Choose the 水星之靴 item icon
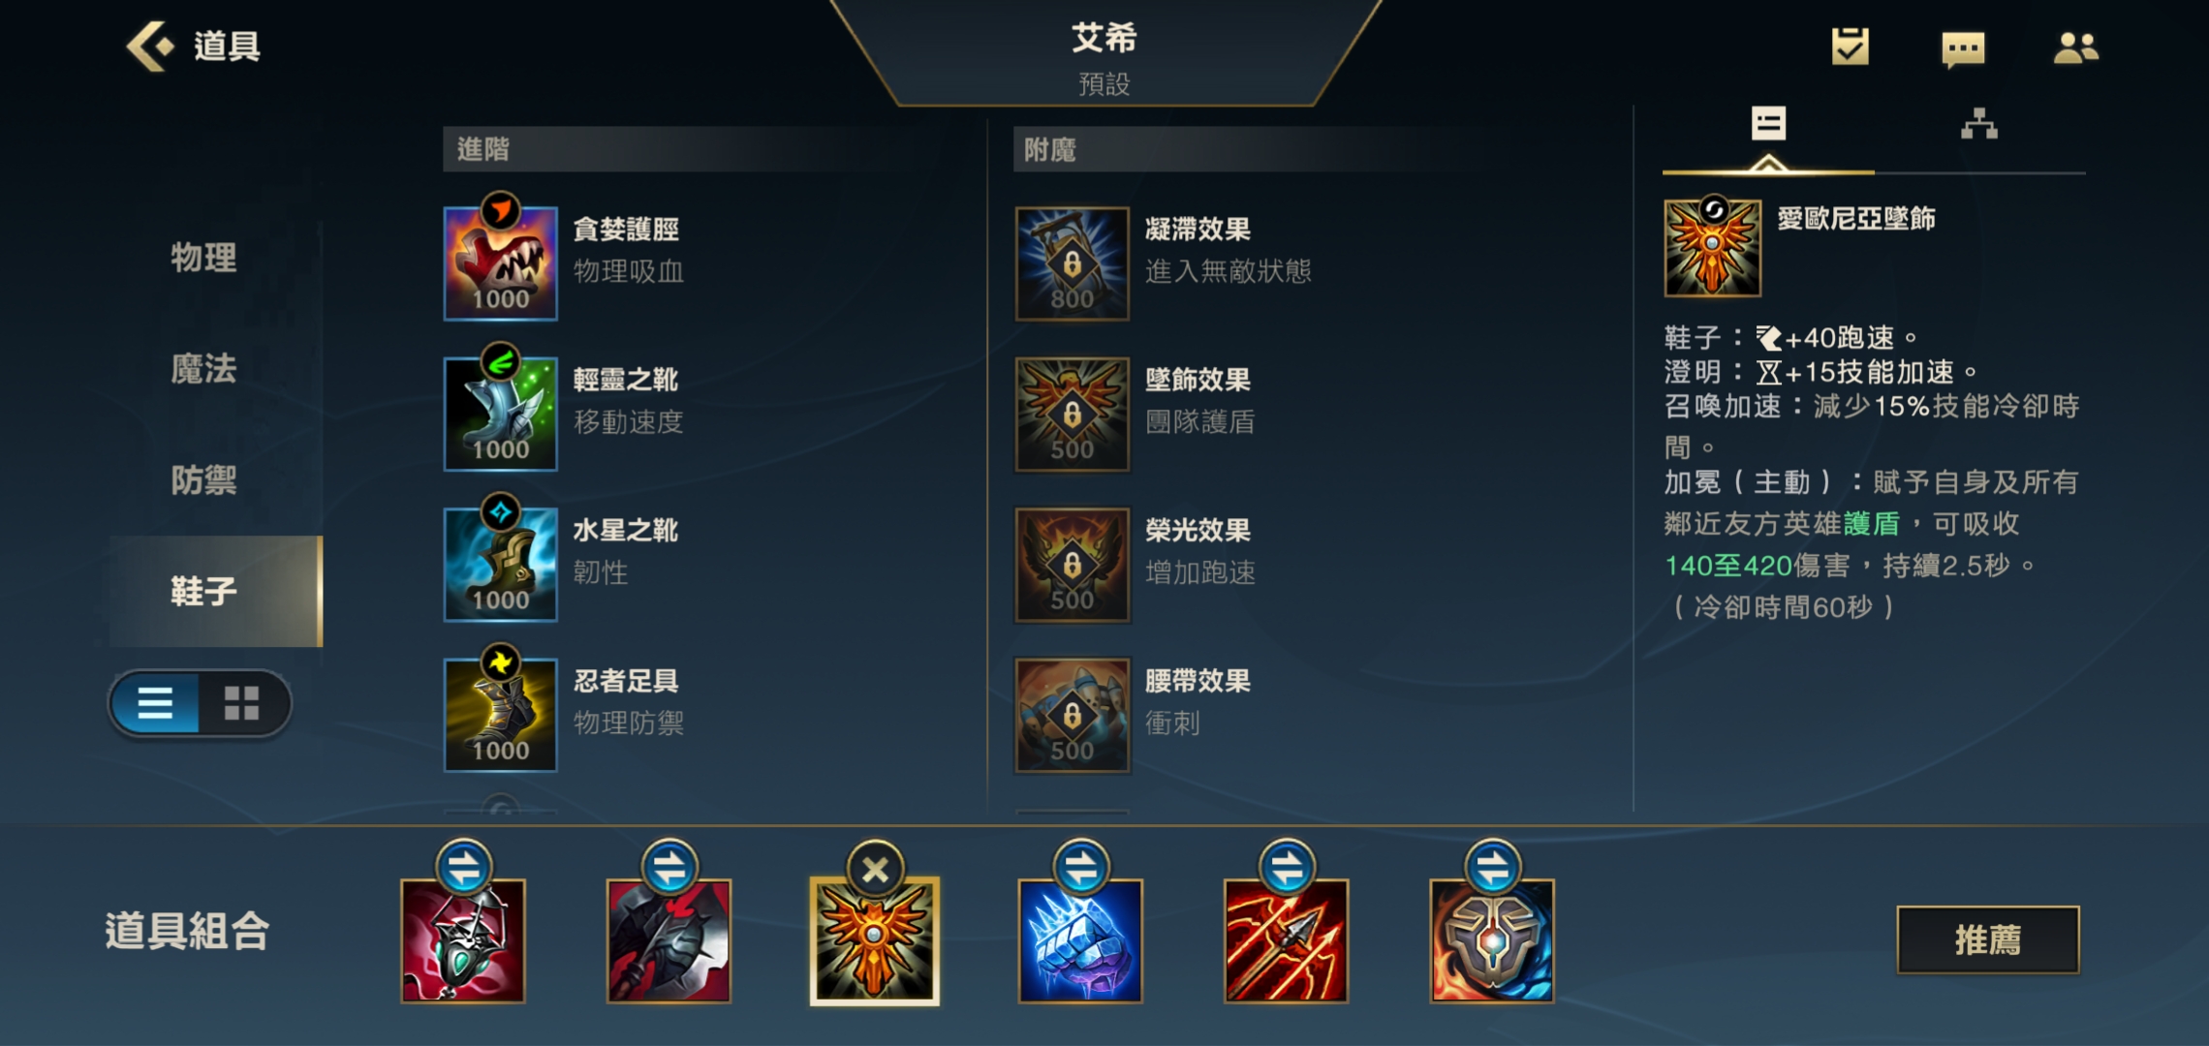 [500, 564]
